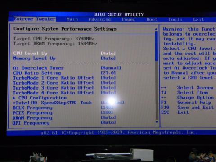
Task: Select QPI Frequency row
Action: tap(31, 123)
